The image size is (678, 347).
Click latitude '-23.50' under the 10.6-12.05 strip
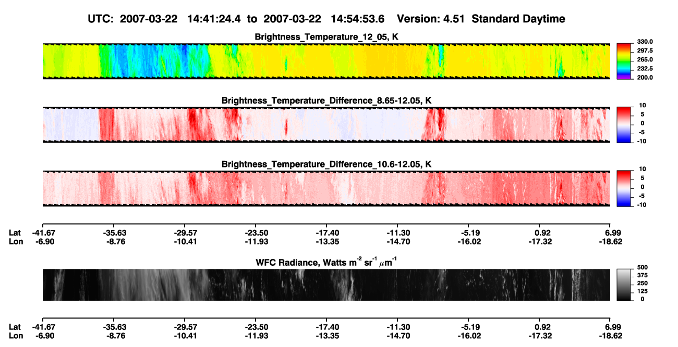click(x=257, y=233)
